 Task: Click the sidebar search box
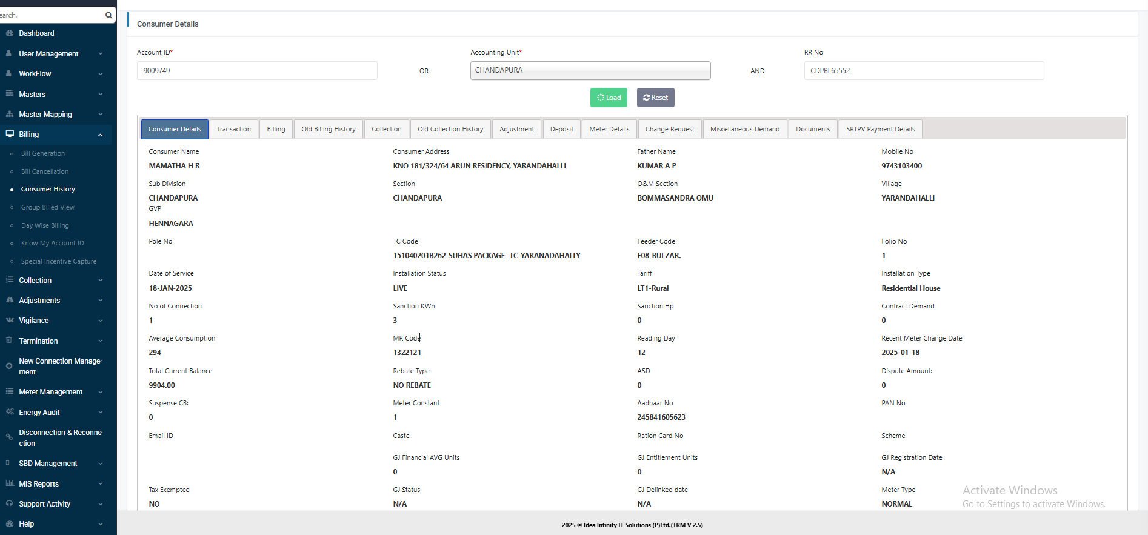coord(52,15)
